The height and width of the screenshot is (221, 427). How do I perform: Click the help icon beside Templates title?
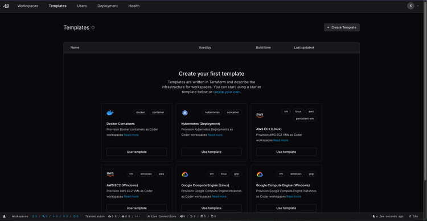[93, 27]
